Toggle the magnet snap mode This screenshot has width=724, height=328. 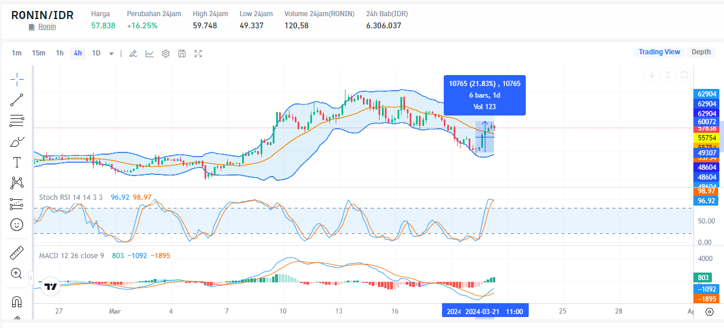tap(17, 301)
